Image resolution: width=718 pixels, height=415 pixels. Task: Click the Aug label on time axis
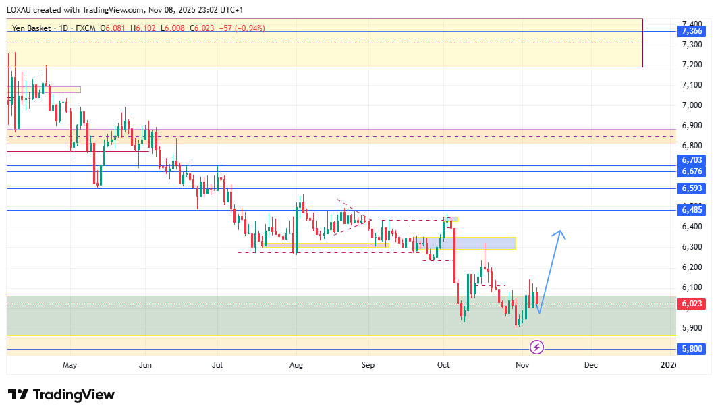(296, 365)
